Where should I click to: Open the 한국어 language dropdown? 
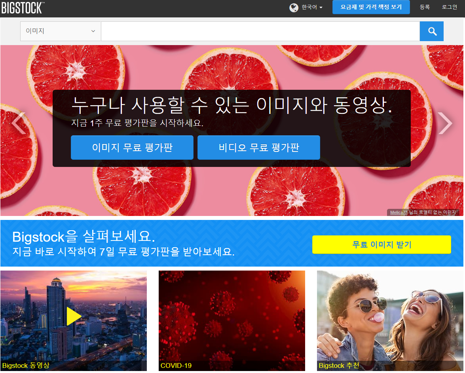[x=312, y=7]
